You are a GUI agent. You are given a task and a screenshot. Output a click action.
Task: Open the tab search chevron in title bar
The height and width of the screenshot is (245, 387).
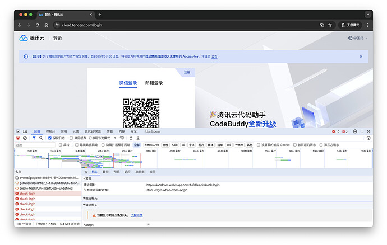click(x=368, y=15)
